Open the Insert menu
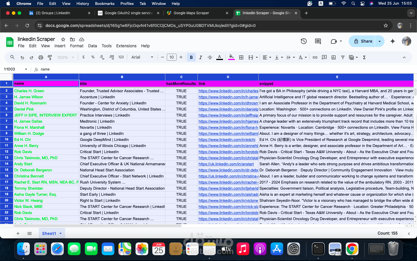 [60, 46]
